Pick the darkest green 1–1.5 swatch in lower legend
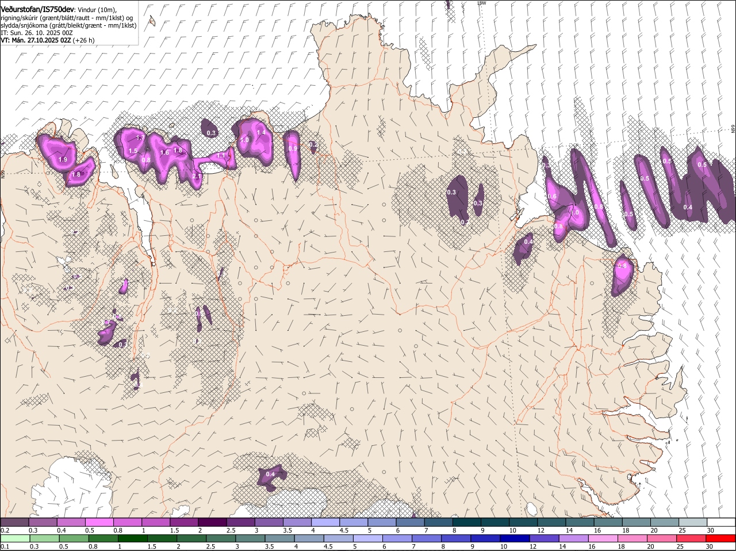Viewport: 736px width, 551px height. (132, 538)
